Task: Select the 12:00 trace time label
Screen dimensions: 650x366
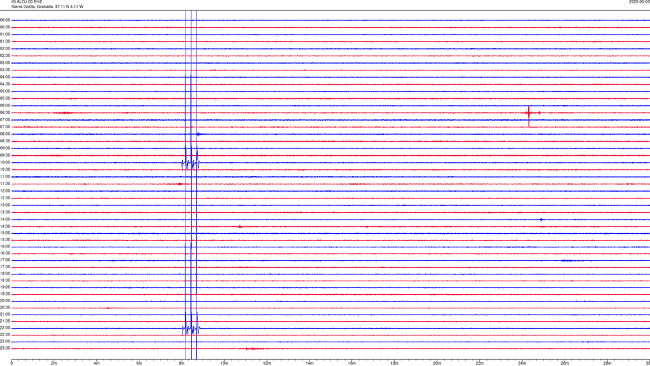Action: [5, 191]
